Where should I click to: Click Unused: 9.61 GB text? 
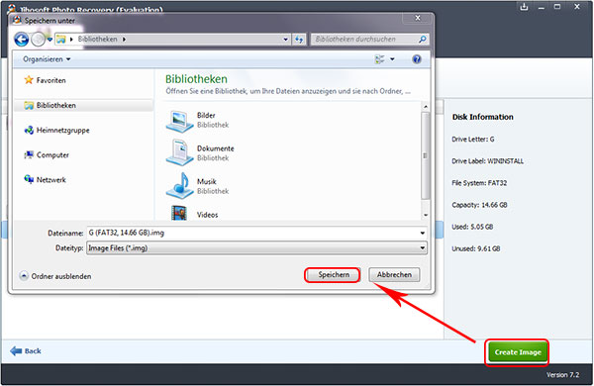click(x=476, y=248)
